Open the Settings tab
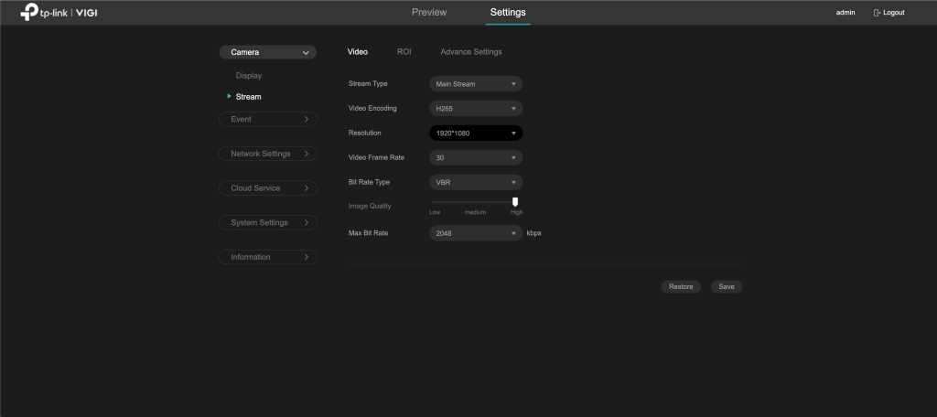 click(508, 13)
